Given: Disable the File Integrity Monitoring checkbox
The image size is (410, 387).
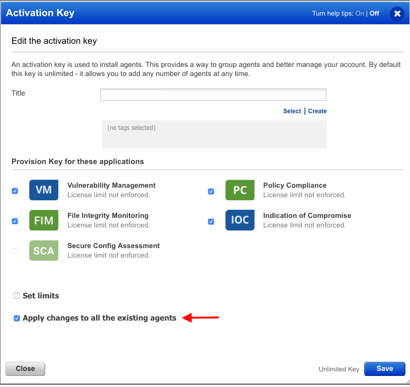Looking at the screenshot, I should (15, 221).
